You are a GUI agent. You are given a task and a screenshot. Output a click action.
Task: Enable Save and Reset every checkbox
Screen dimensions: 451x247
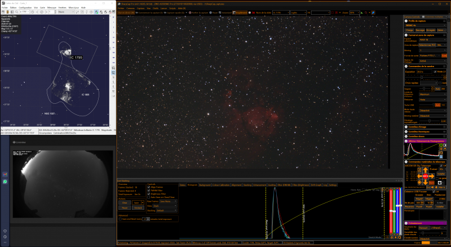coord(120,219)
